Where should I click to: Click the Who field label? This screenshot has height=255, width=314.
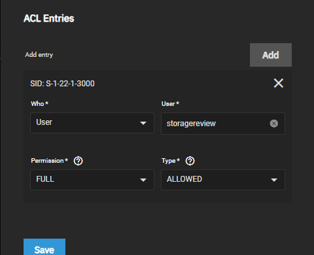(x=39, y=104)
